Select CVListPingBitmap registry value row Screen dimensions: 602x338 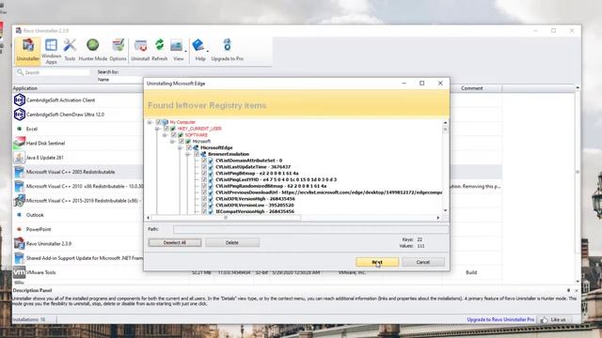(257, 173)
